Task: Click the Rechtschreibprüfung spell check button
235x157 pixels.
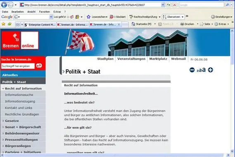Action: (x=143, y=17)
